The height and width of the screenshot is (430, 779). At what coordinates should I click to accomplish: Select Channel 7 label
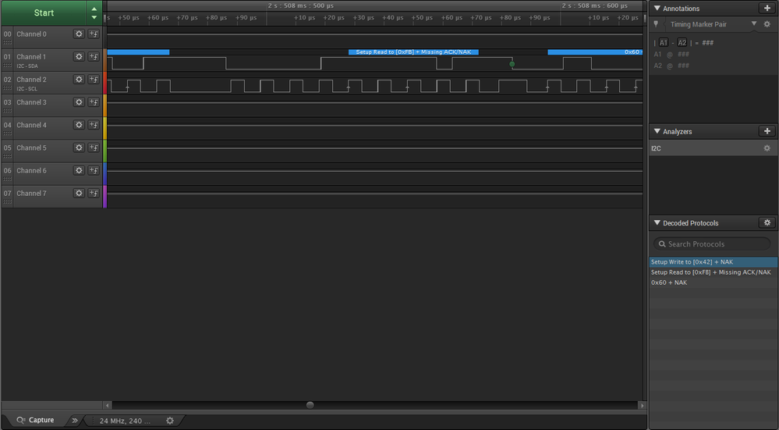[31, 193]
